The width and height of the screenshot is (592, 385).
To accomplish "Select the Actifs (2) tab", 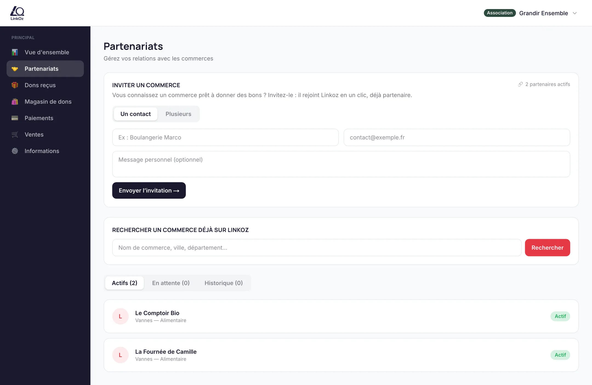I will click(124, 283).
